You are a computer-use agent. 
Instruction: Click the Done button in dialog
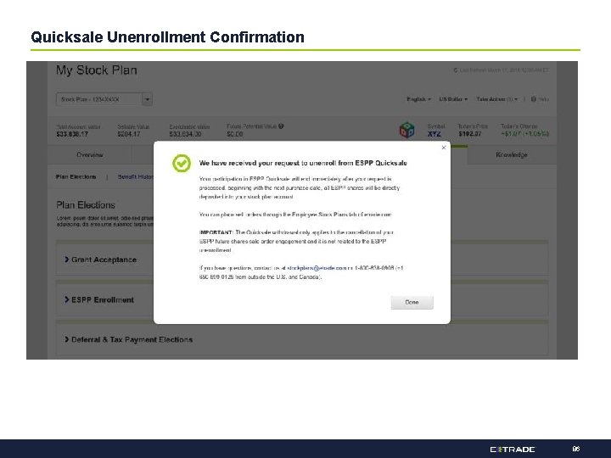pyautogui.click(x=412, y=303)
